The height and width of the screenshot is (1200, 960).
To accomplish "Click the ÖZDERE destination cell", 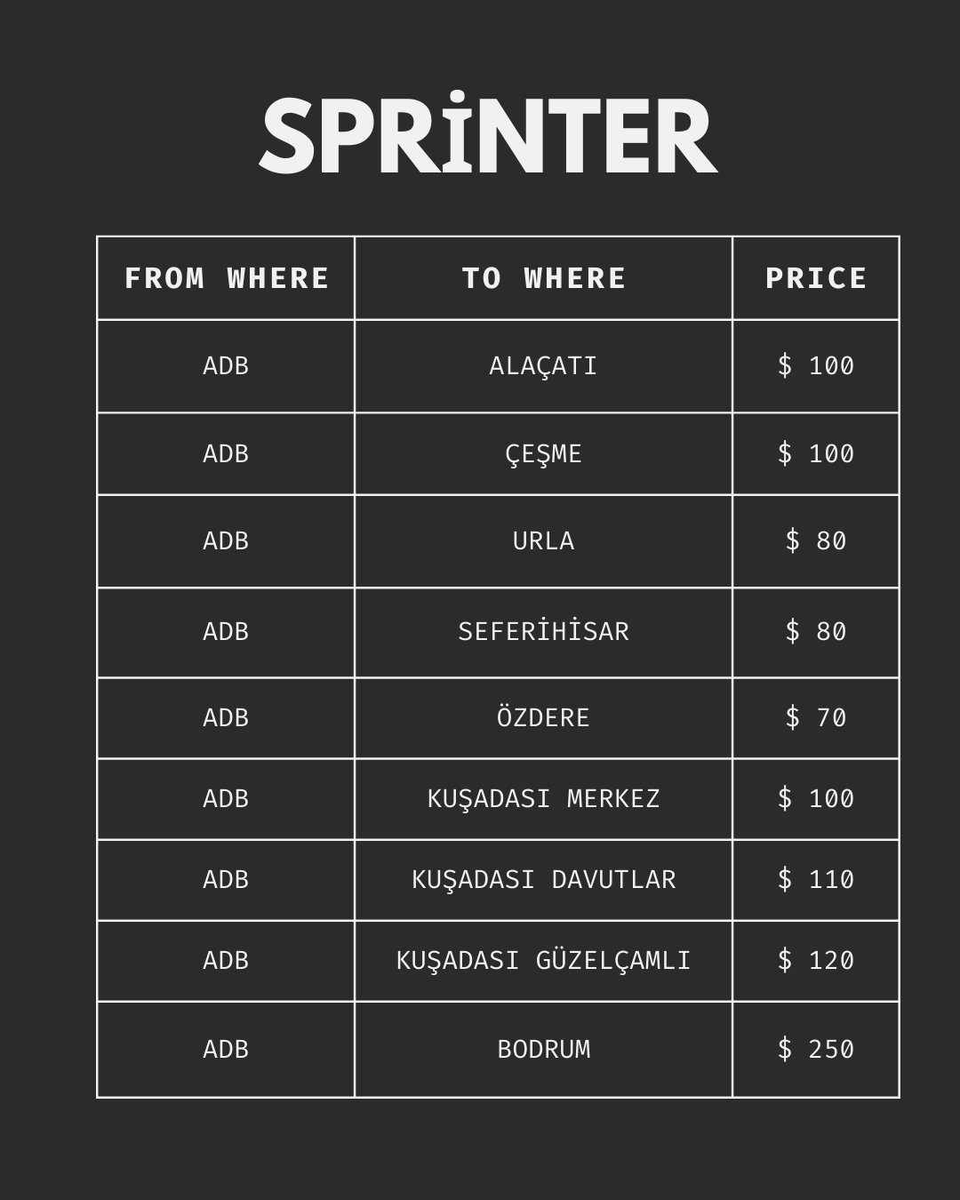I will [543, 717].
